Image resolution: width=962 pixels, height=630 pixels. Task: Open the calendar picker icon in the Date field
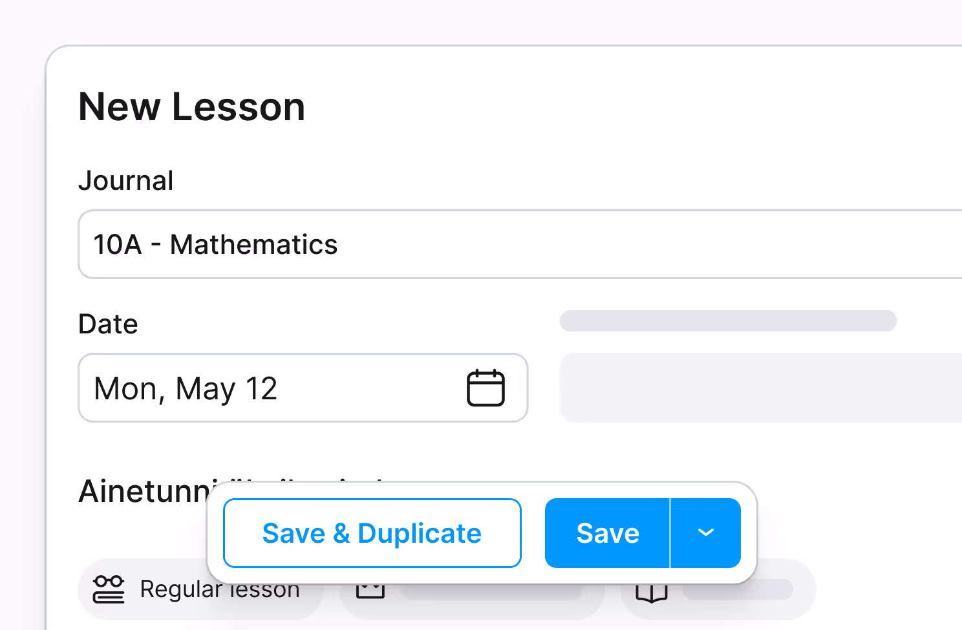[487, 387]
